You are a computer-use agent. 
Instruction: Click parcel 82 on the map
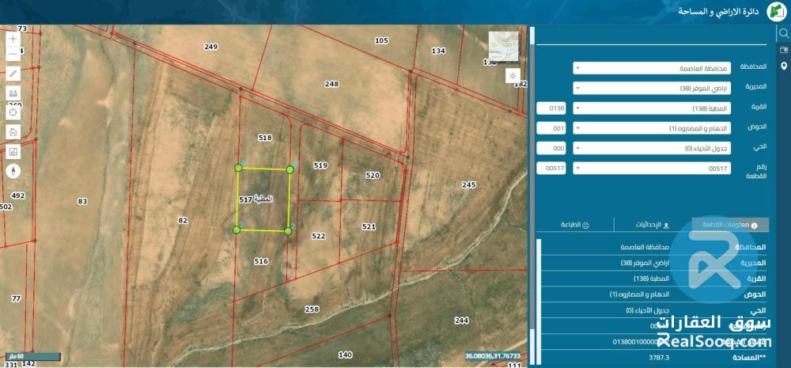point(184,220)
